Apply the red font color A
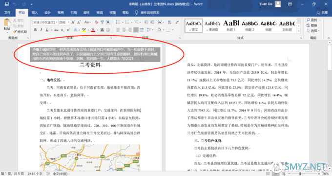Screen dimensions: 332x176 point(93,30)
